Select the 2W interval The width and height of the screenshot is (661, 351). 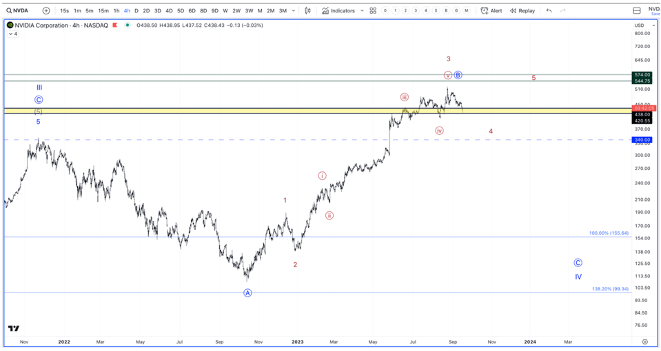click(x=236, y=10)
